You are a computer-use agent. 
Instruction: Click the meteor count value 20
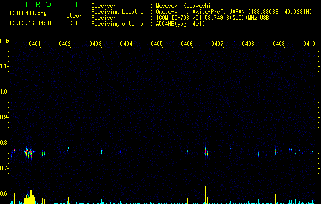[x=74, y=23]
